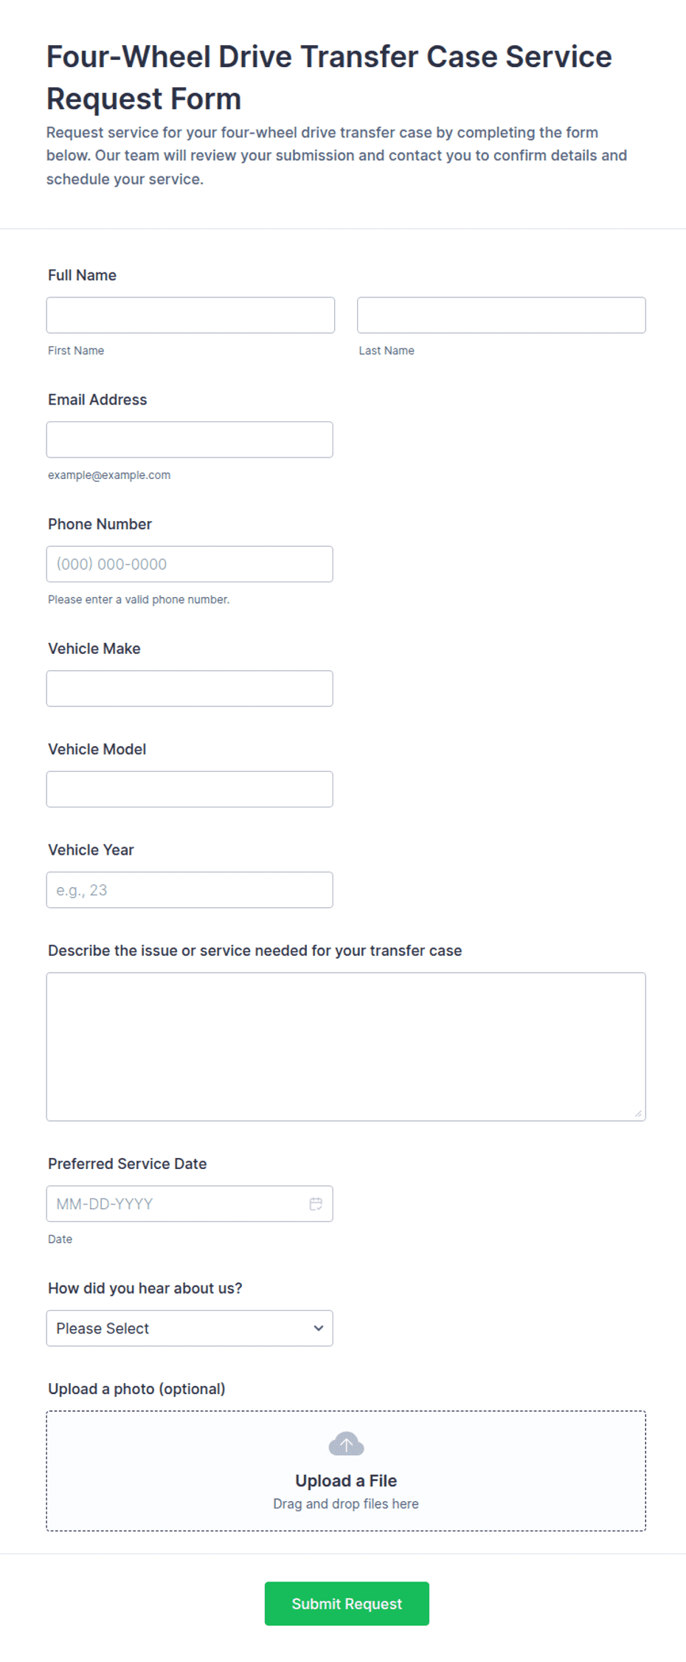Grab the textarea resize handle corner
This screenshot has width=686, height=1662.
[x=638, y=1114]
